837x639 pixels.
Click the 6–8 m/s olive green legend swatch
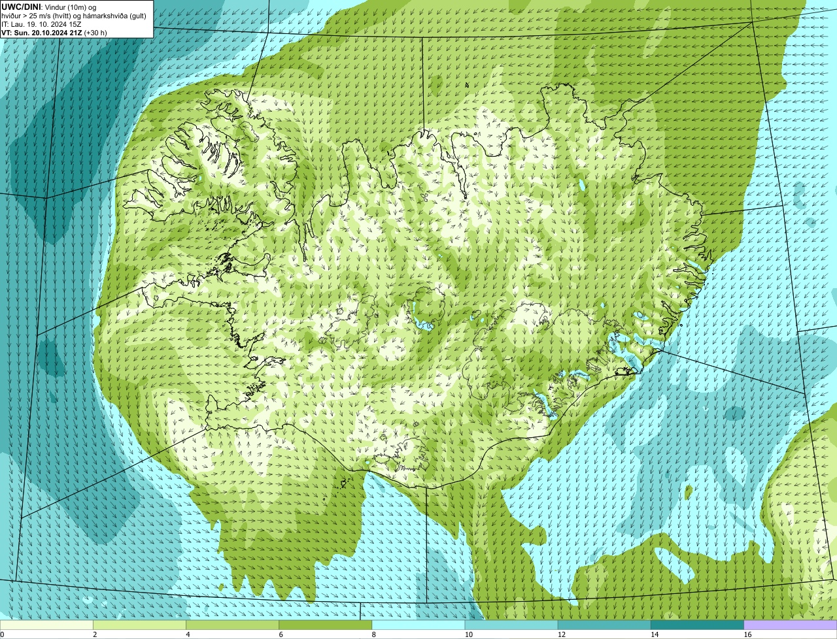(x=326, y=625)
